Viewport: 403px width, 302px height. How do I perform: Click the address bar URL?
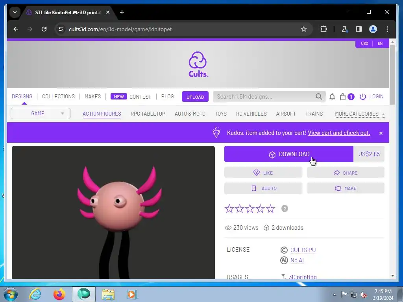tap(120, 29)
